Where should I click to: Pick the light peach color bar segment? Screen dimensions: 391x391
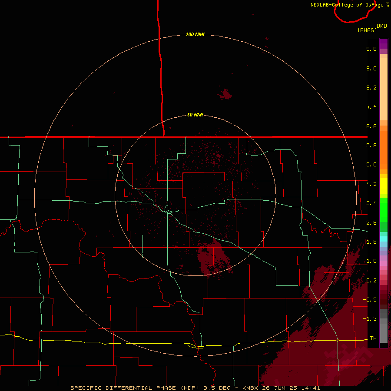pyautogui.click(x=384, y=89)
